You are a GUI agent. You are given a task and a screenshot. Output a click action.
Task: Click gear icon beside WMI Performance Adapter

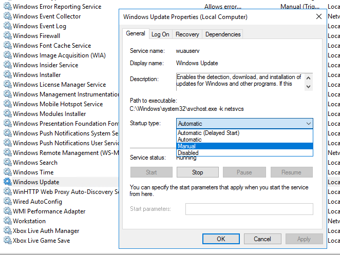(8, 211)
